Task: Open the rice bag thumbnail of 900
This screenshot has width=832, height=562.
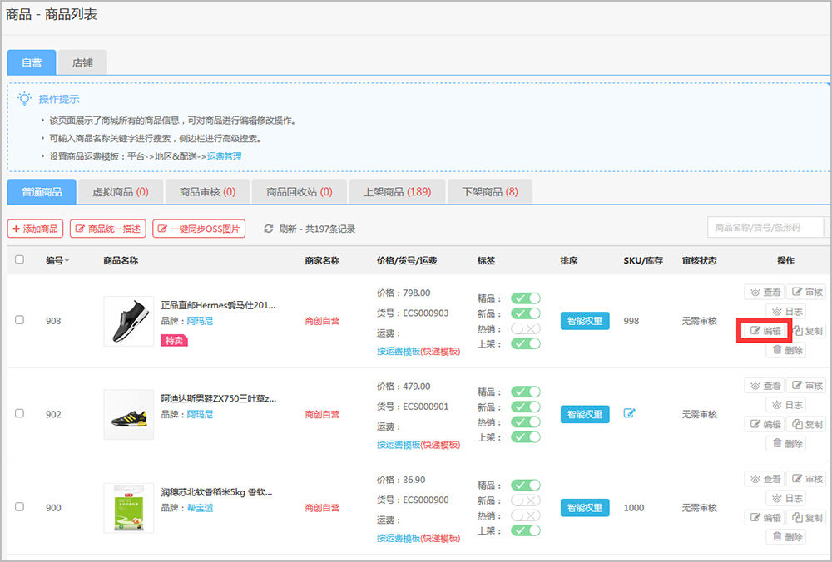Action: [x=129, y=508]
